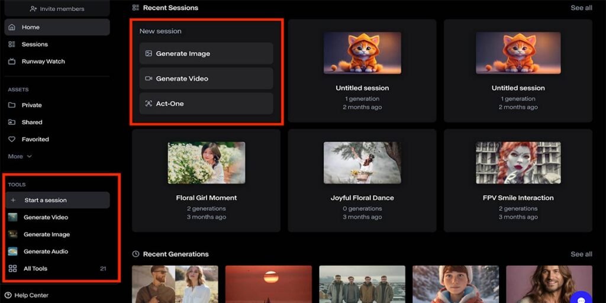
Task: Click Generate Image in New session card
Action: (x=206, y=53)
